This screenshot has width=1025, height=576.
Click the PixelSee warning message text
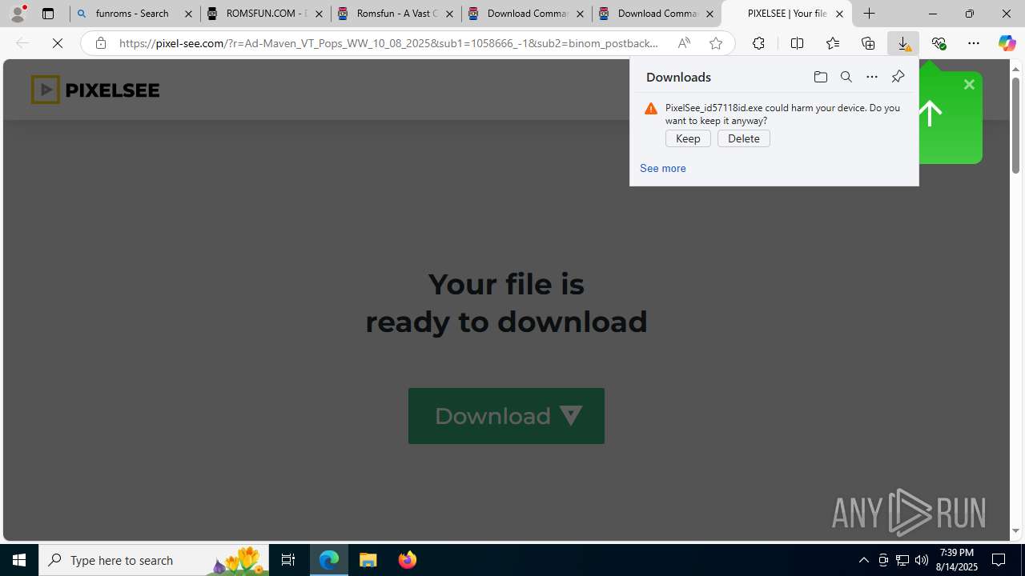782,114
